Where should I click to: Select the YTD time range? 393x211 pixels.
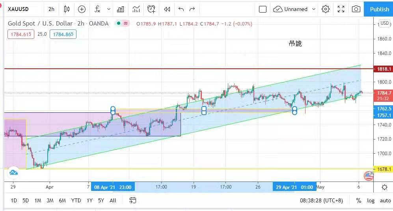[x=76, y=200]
